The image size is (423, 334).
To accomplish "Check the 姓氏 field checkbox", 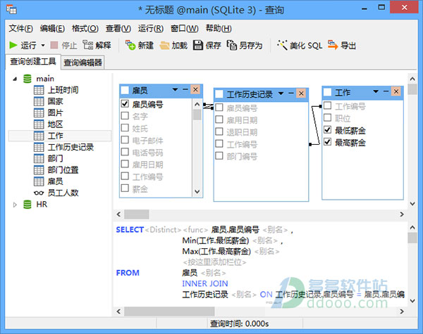I will tap(125, 128).
